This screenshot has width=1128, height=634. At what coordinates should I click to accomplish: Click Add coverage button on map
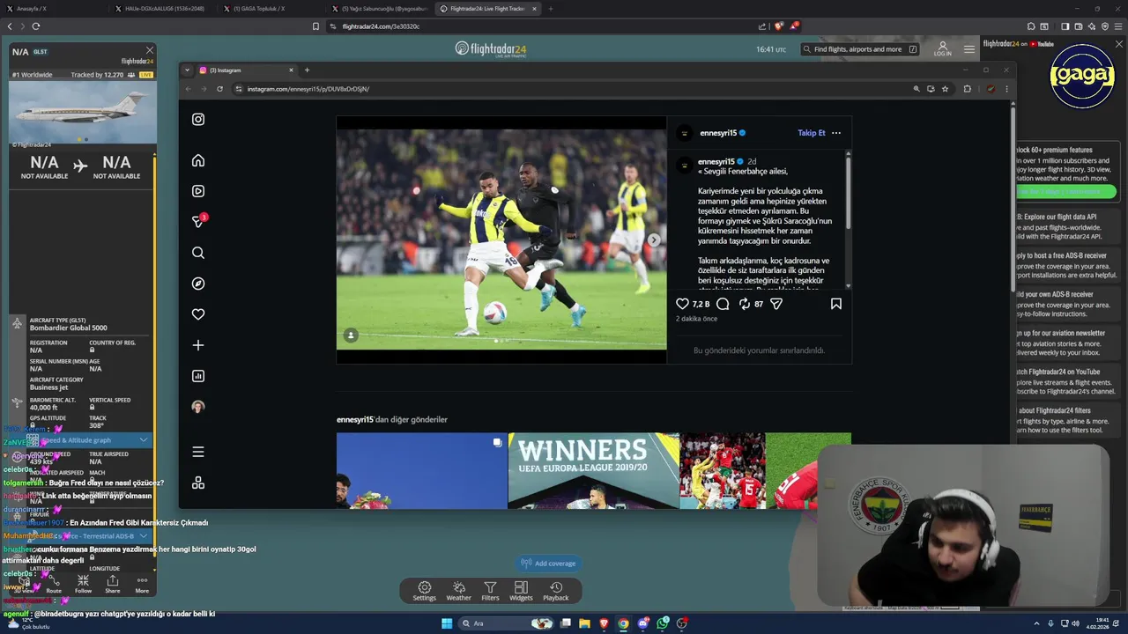(x=548, y=564)
